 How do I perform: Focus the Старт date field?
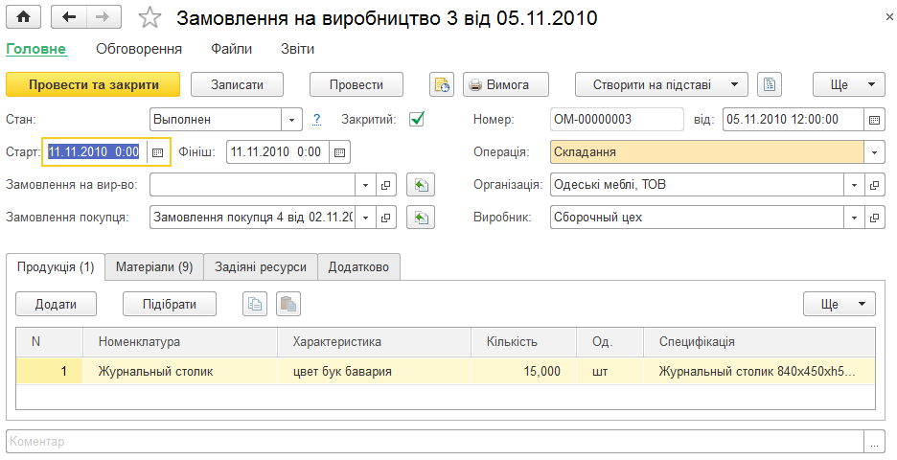click(x=95, y=152)
